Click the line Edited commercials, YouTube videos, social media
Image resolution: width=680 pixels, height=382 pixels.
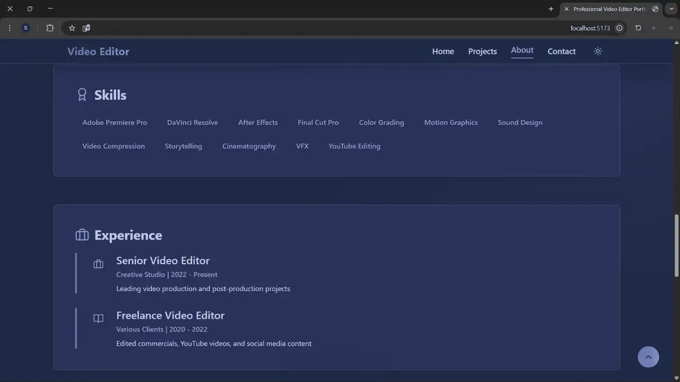click(x=214, y=344)
